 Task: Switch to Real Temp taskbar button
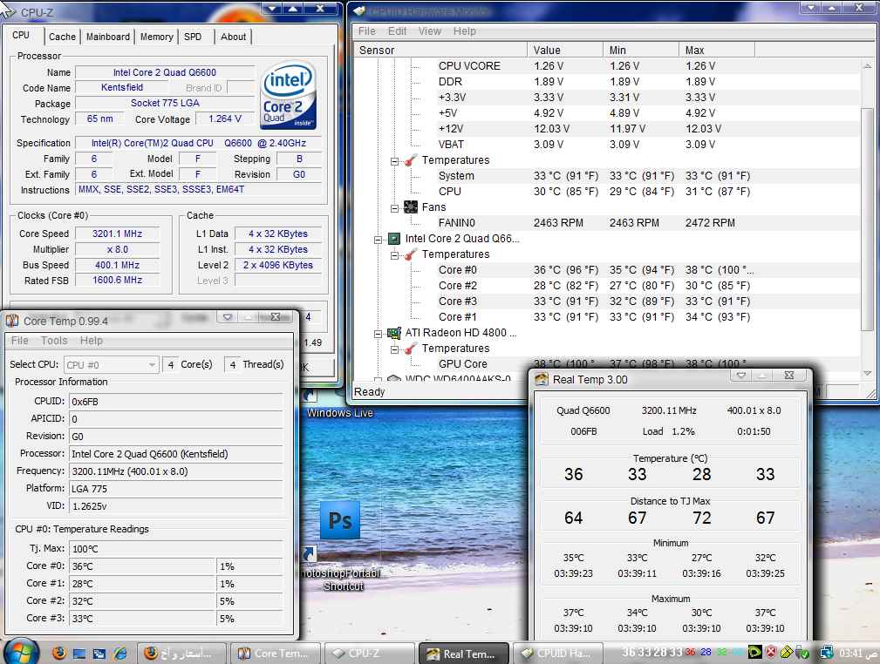tap(463, 654)
